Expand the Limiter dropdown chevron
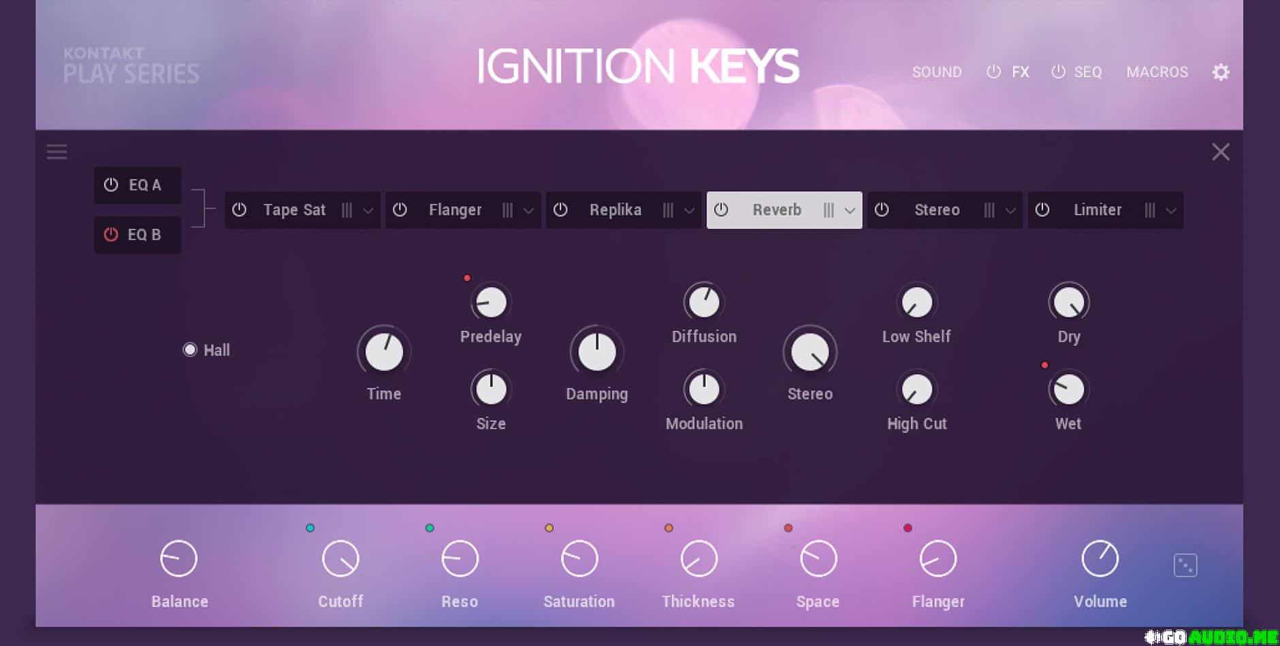1280x646 pixels. pyautogui.click(x=1172, y=211)
